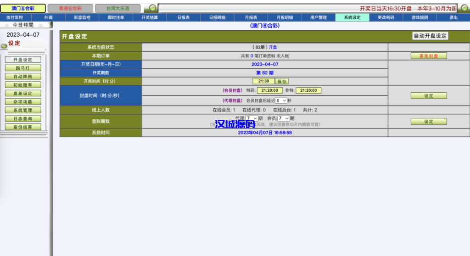Viewport: 470px width, 256px height.
Task: Click 设定 button in 查账期数 row
Action: [x=429, y=122]
